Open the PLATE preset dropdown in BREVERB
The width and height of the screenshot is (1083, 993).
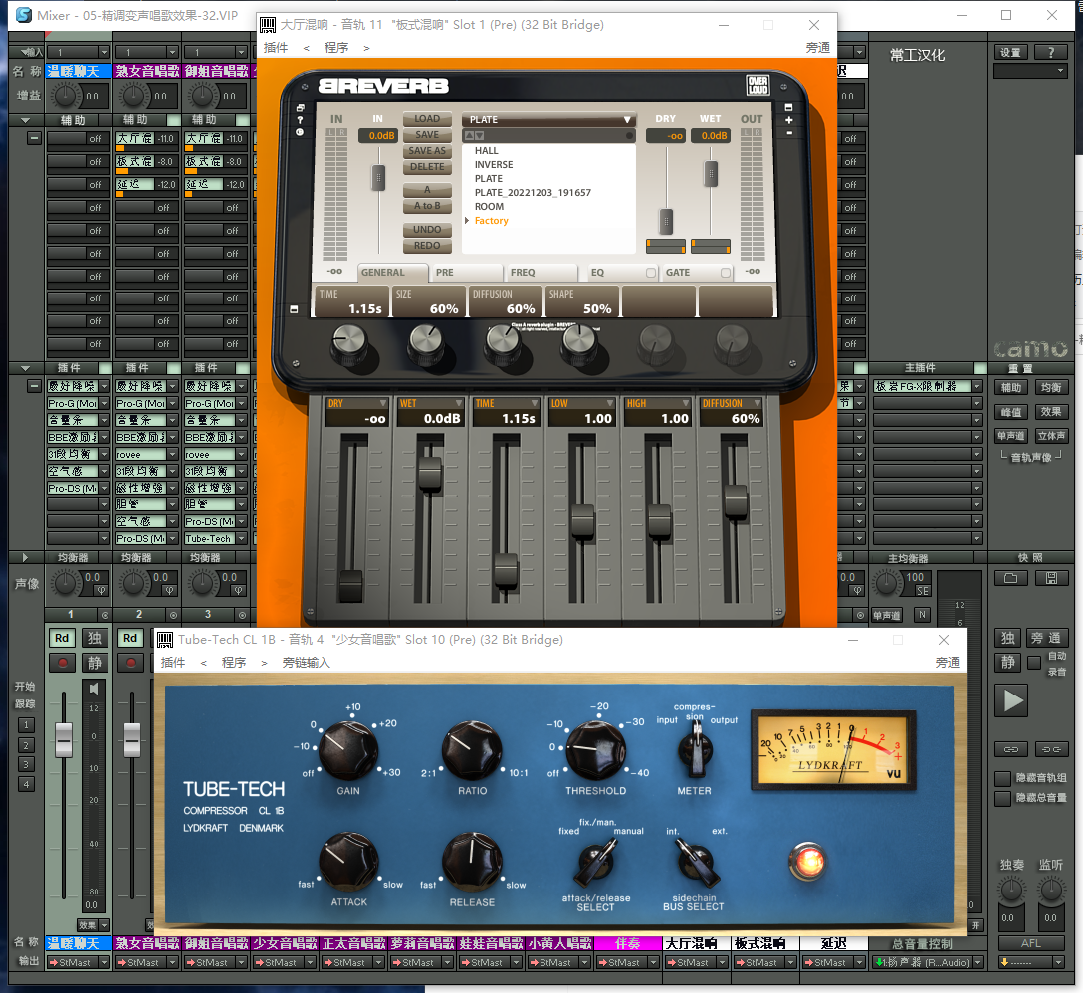coord(548,119)
